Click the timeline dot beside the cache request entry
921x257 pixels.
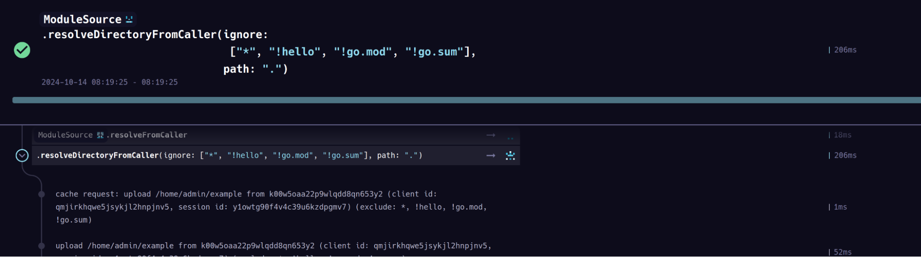tap(41, 194)
